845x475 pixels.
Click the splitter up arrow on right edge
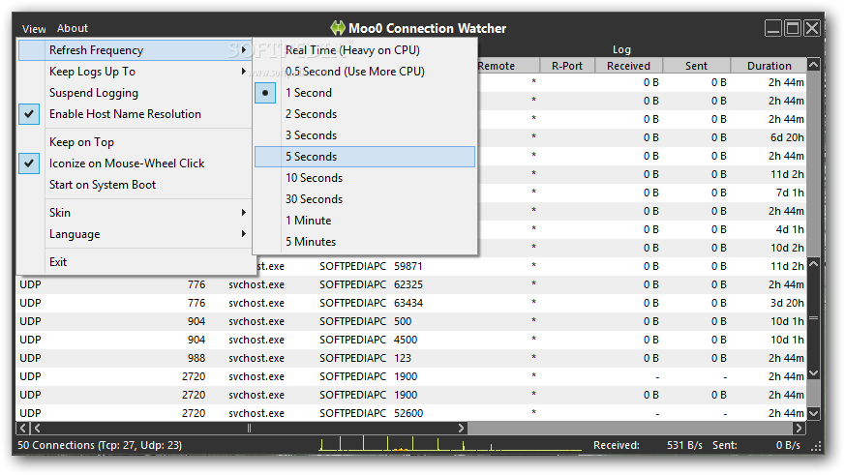pos(814,264)
